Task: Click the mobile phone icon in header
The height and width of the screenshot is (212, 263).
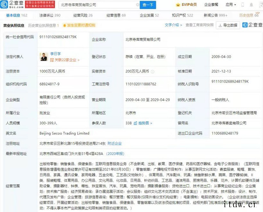Action: point(242,5)
